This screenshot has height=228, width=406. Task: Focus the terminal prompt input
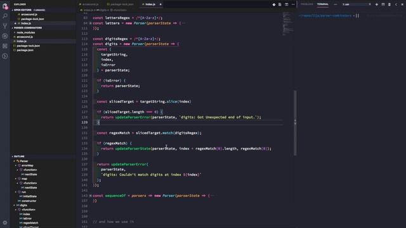pos(358,16)
